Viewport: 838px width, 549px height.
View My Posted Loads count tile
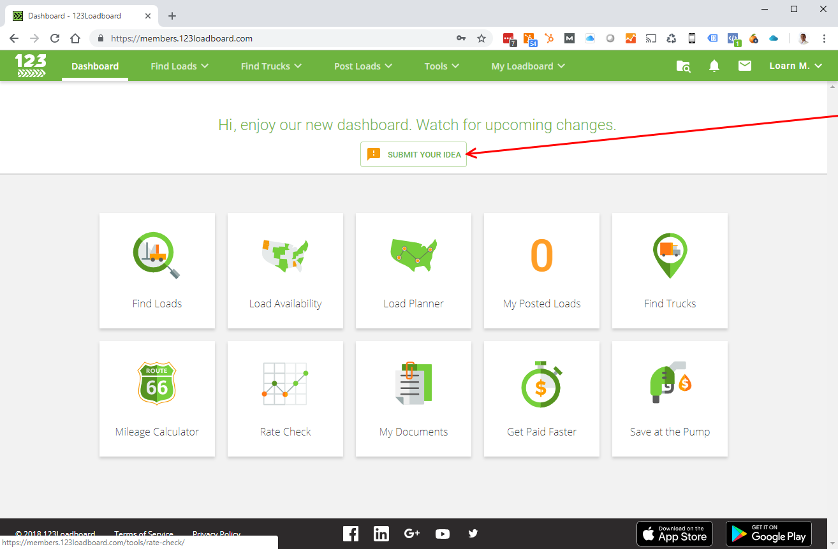coord(541,271)
